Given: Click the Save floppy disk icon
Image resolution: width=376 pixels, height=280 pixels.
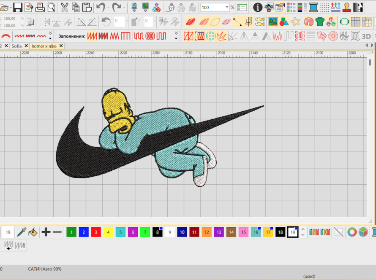Looking at the screenshot, I should click(x=17, y=8).
